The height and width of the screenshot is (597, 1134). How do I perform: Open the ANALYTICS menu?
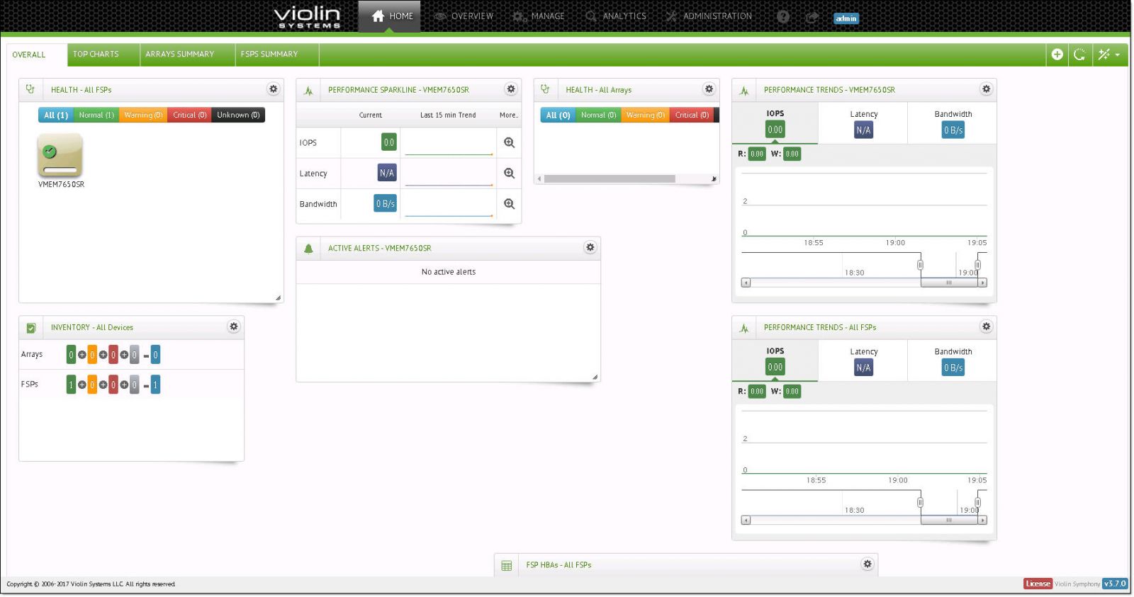(616, 16)
